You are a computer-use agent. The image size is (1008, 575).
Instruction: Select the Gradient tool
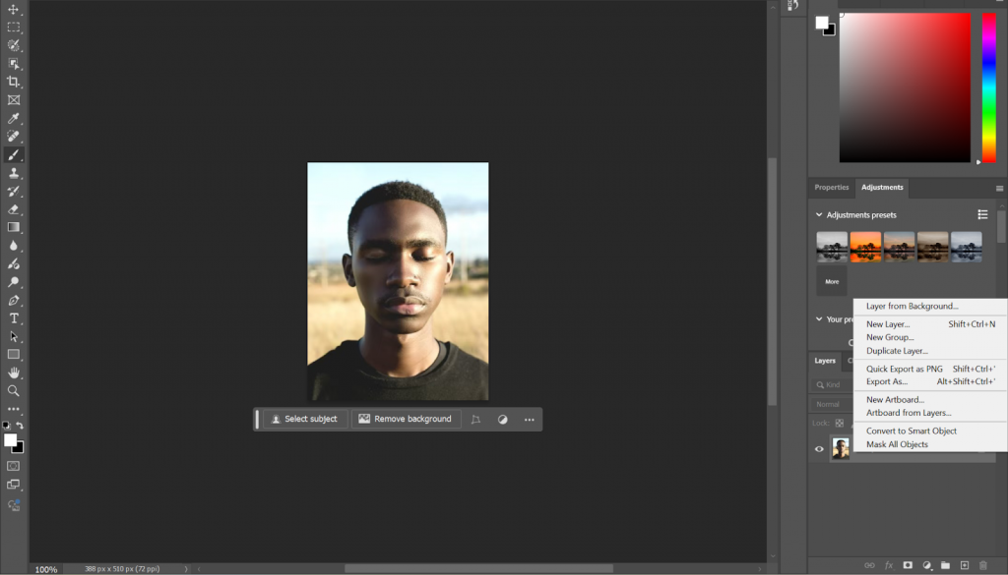13,227
